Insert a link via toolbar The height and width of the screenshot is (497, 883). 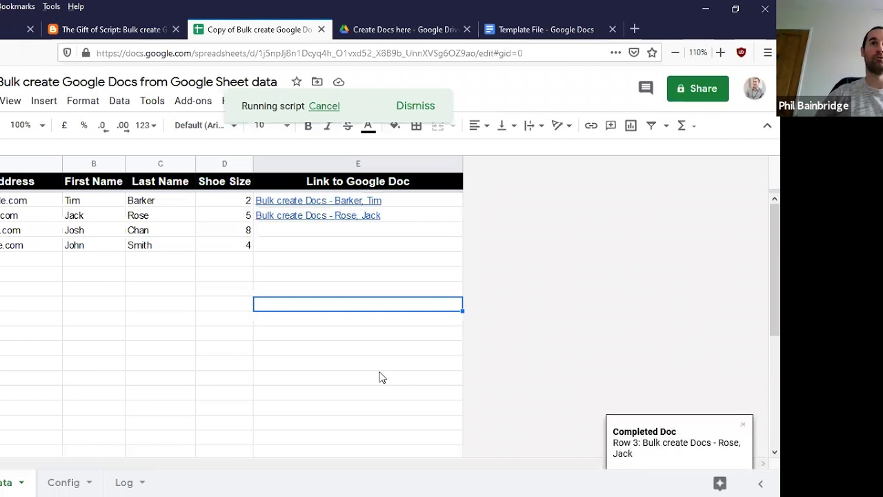pyautogui.click(x=591, y=126)
